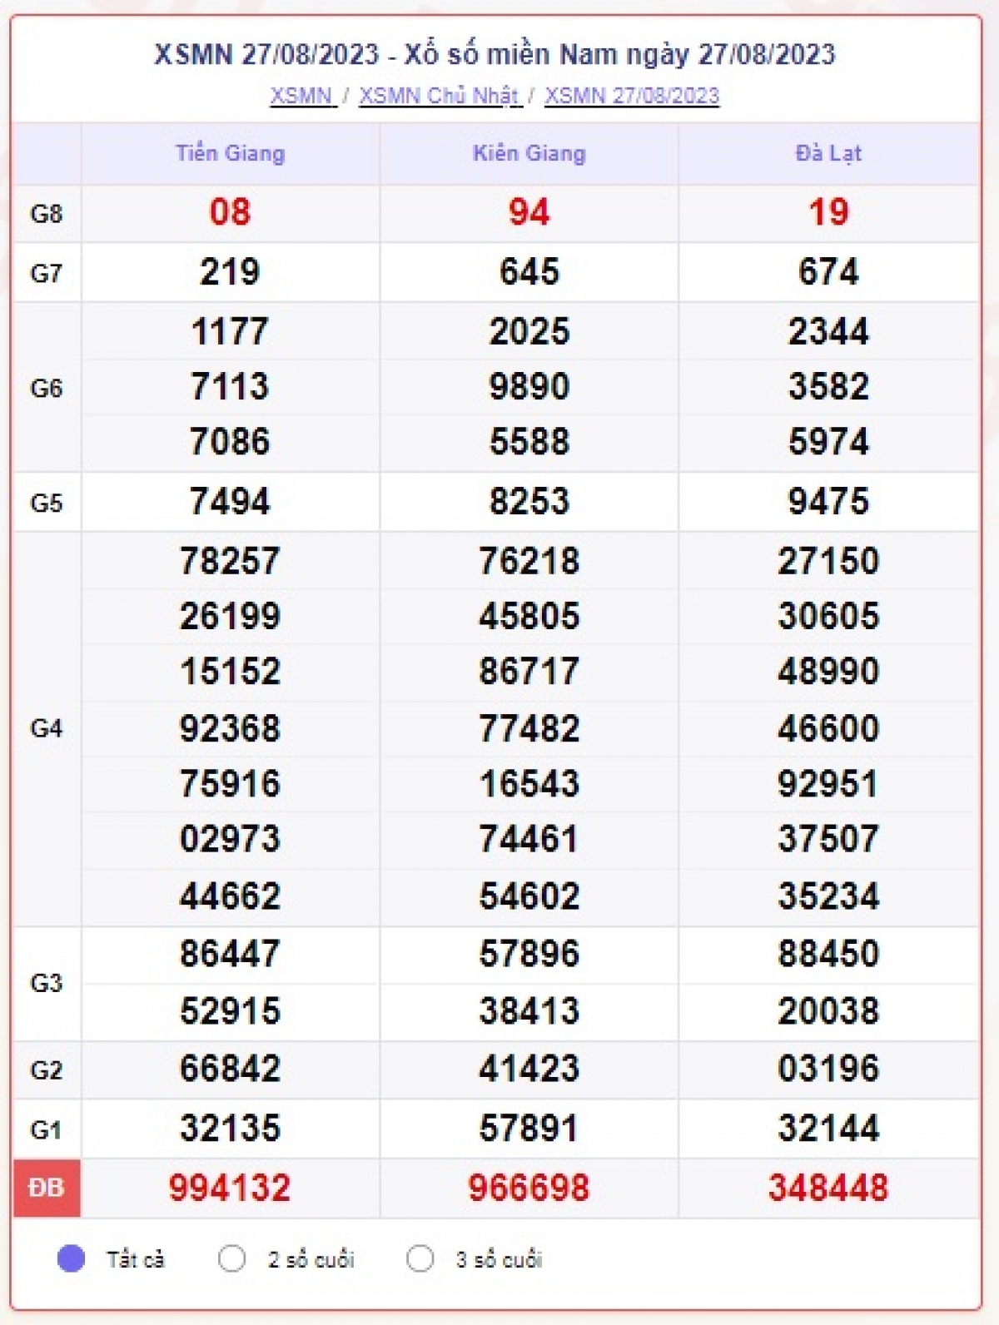The image size is (999, 1325).
Task: Open the XSMN breadcrumb link
Action: coord(302,96)
